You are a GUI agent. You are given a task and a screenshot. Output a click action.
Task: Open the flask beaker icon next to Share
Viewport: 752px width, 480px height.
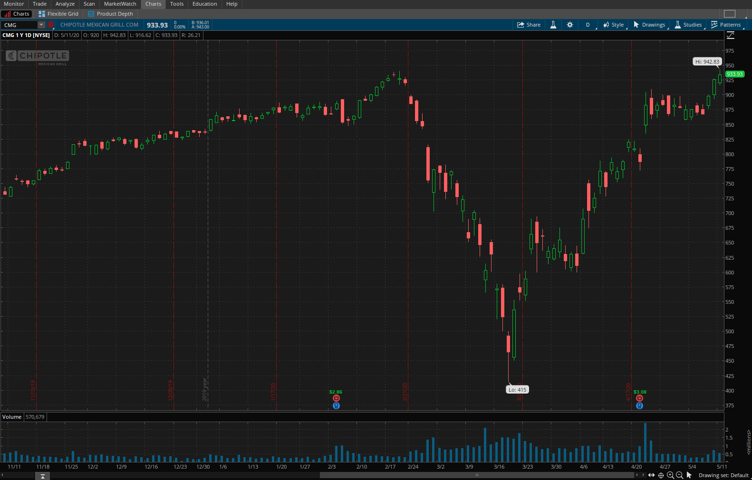(553, 25)
